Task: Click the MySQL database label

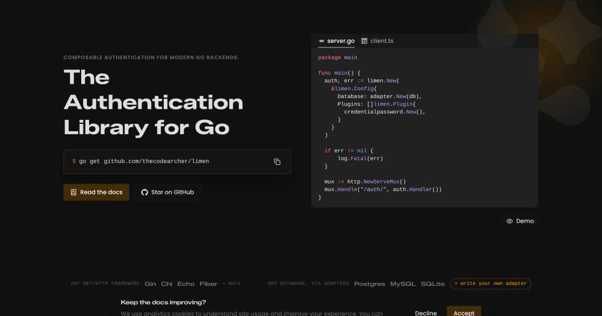Action: pos(403,283)
